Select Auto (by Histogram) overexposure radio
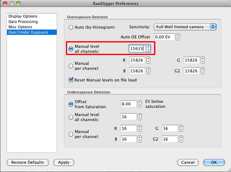231x172 pixels. [x=71, y=27]
